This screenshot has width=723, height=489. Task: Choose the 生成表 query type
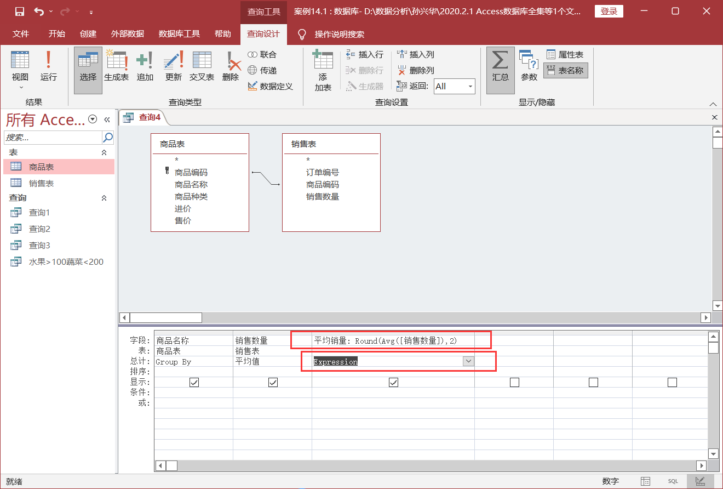click(117, 67)
